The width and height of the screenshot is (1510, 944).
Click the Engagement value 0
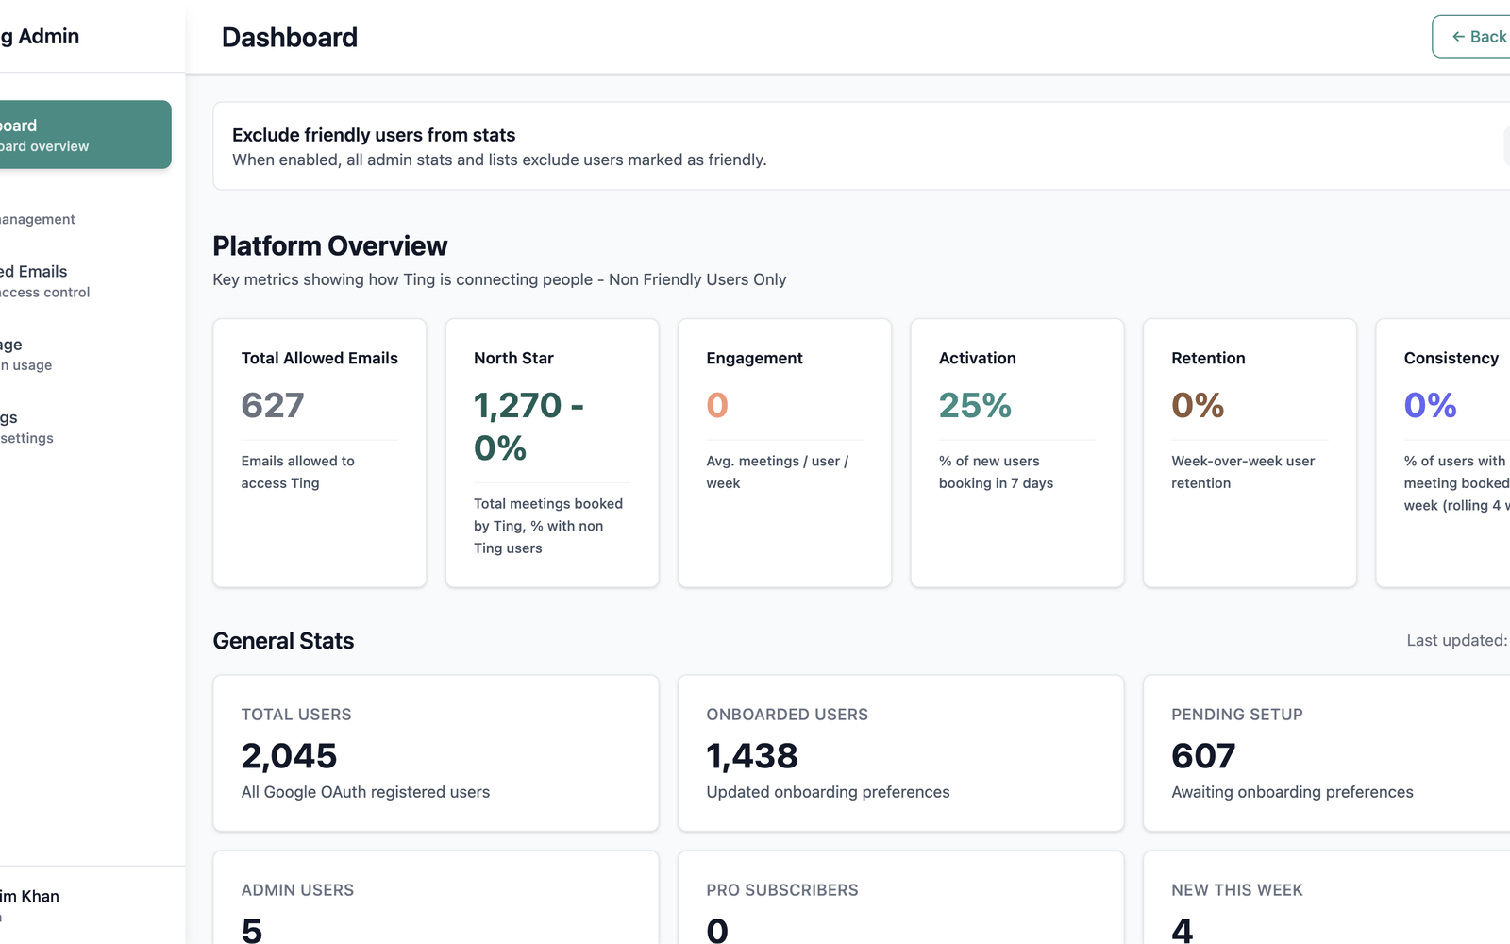(x=717, y=405)
